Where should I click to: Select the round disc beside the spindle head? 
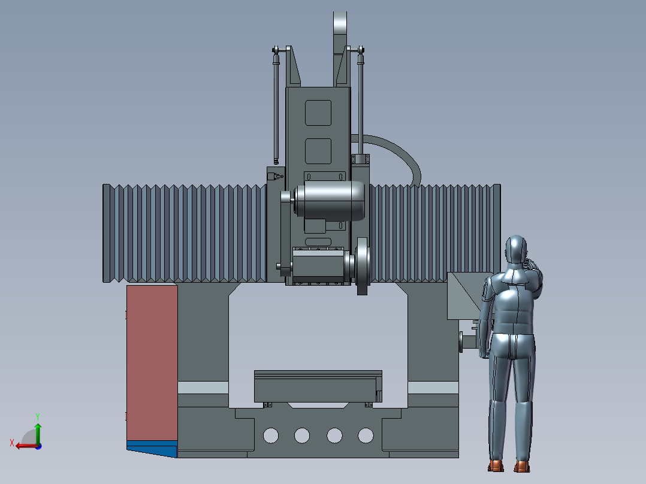[x=362, y=266]
